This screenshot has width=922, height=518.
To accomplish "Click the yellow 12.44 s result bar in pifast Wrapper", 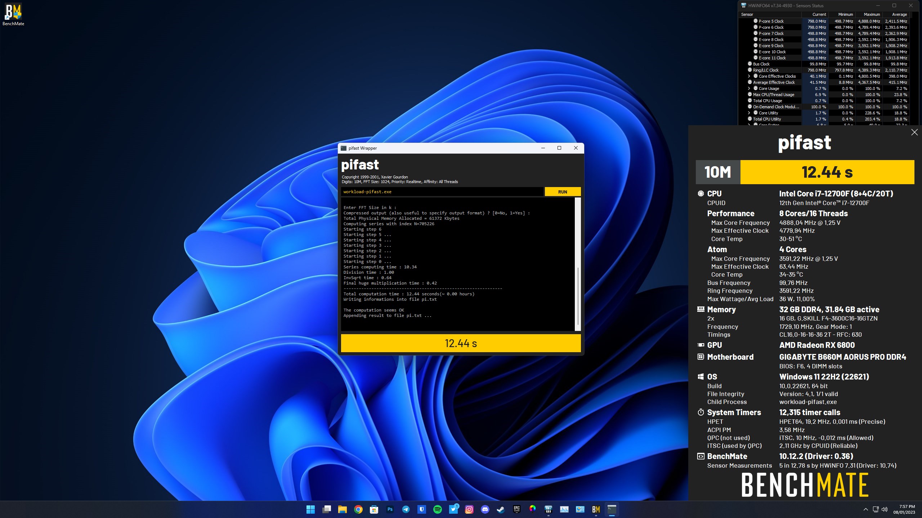I will [x=461, y=343].
